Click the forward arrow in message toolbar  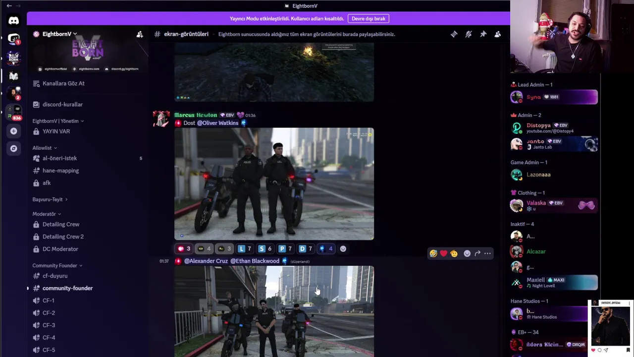pos(477,253)
